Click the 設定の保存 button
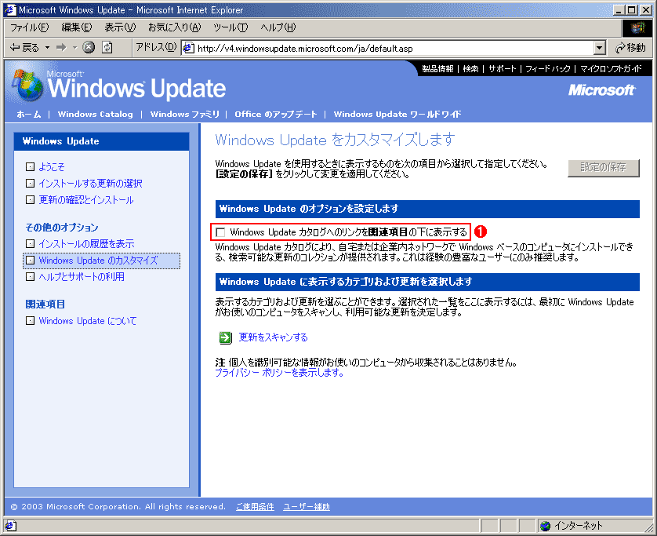Viewport: 657px width, 536px height. click(604, 168)
